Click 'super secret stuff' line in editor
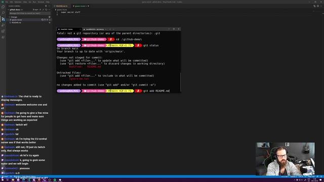324x182 pixels. (70, 12)
